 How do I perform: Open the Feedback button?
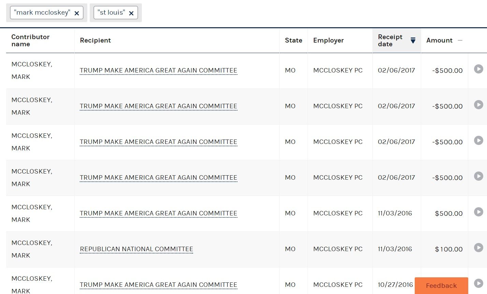click(x=441, y=285)
